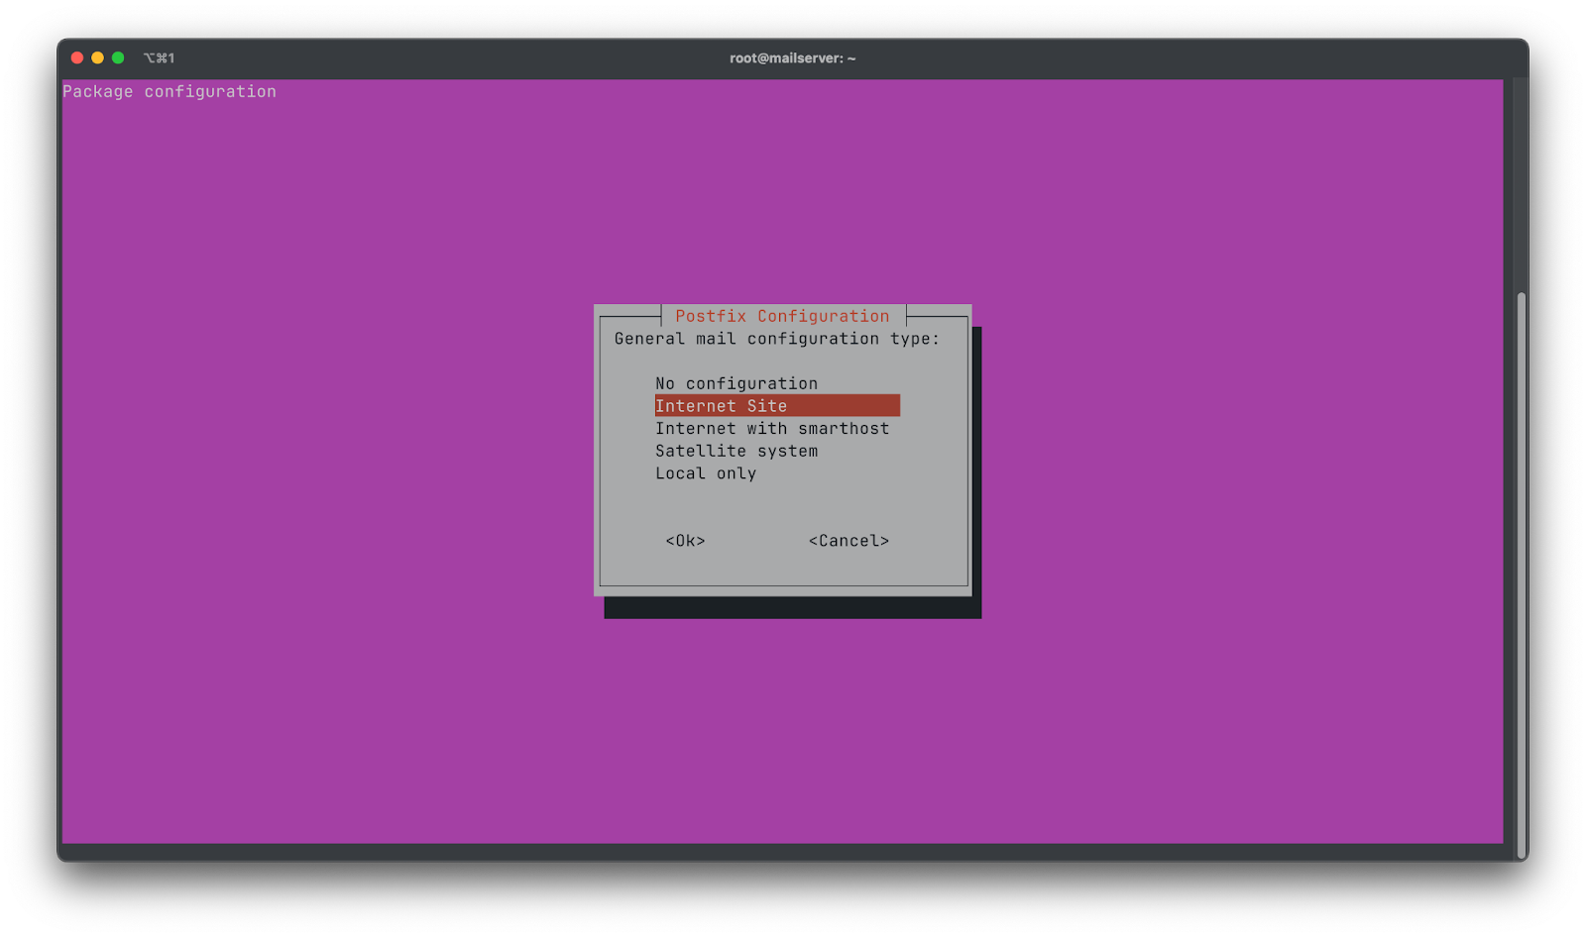Choose Internet with smarthost
This screenshot has height=937, width=1586.
[772, 429]
